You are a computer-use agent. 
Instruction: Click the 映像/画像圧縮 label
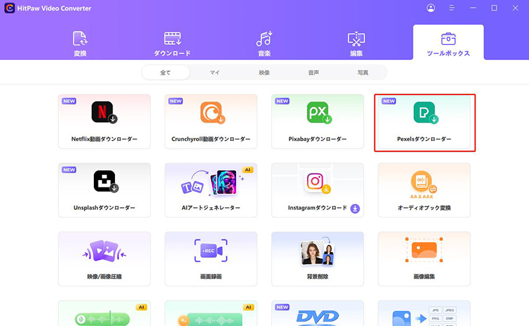[x=104, y=277]
